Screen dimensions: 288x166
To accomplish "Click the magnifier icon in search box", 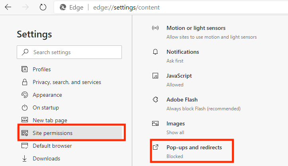I will [x=25, y=52].
